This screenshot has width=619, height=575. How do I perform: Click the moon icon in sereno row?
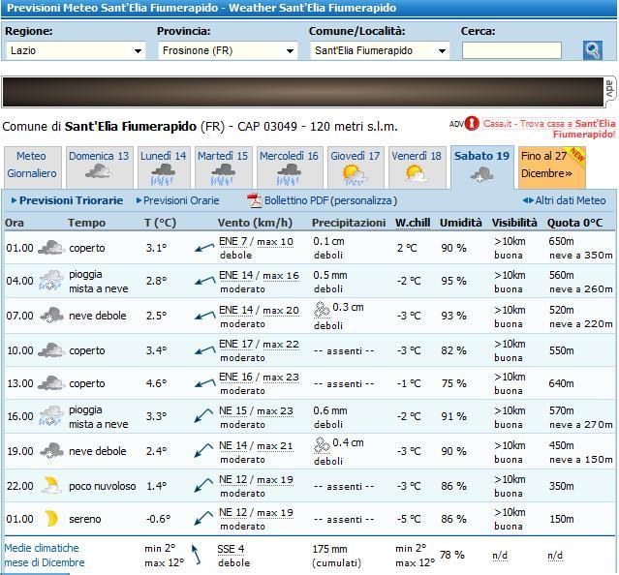pyautogui.click(x=50, y=519)
